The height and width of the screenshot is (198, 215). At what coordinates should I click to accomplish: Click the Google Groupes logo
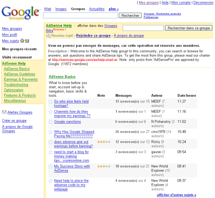click(21, 13)
